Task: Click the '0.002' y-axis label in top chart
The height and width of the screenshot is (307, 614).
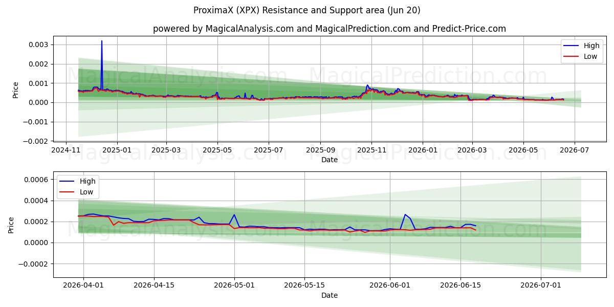Action: point(40,64)
